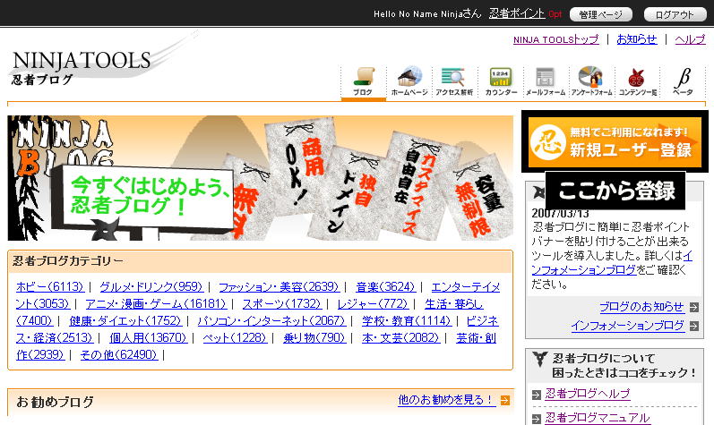714x425 pixels.
Task: Open category 本・文芸(2082)
Action: tap(400, 337)
